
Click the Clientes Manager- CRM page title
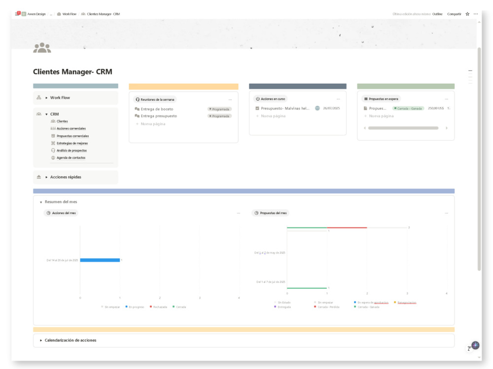(72, 72)
